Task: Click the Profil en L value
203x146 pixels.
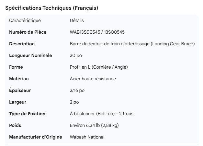Action: [99, 67]
